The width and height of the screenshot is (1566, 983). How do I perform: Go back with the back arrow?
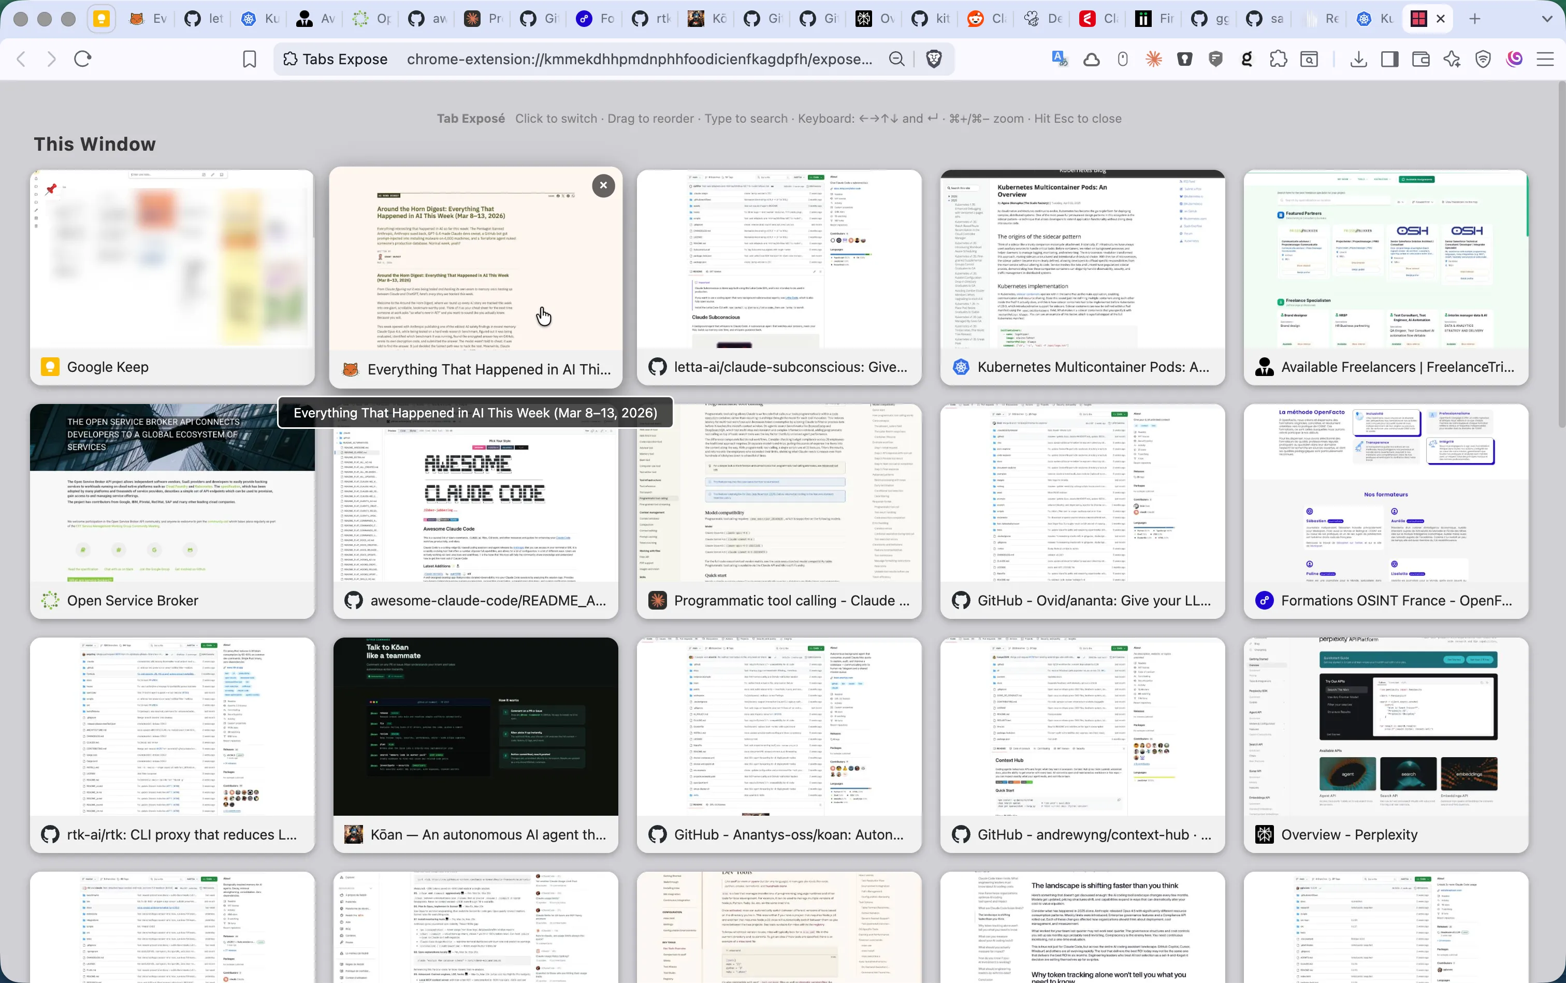coord(21,59)
